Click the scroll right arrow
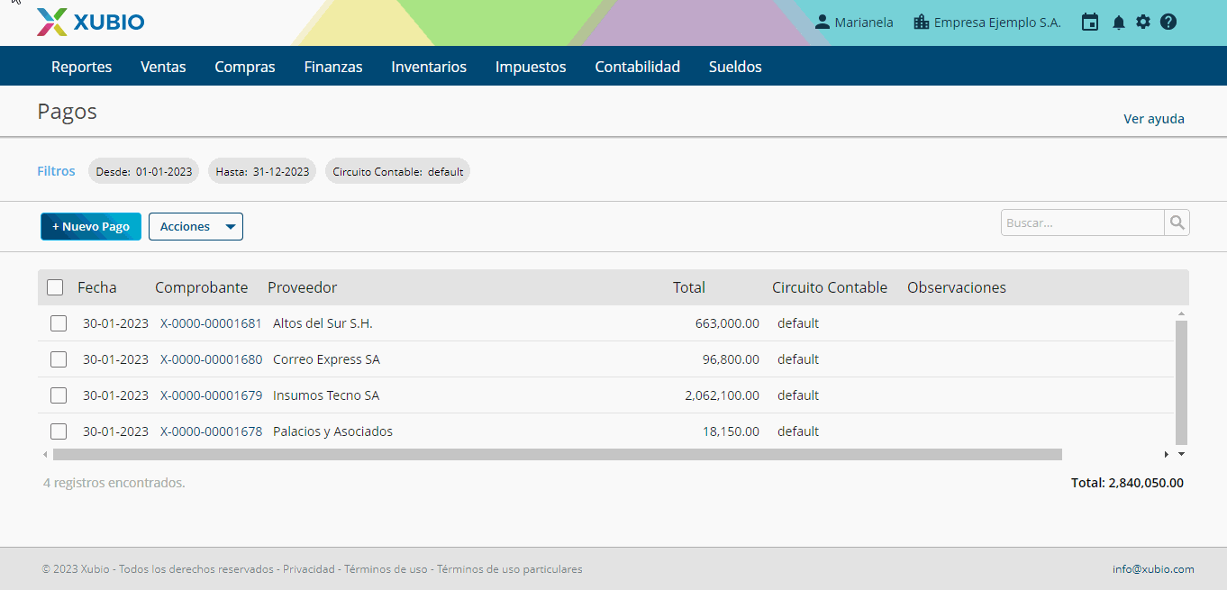Screen dimensions: 1227x590 pos(1167,455)
